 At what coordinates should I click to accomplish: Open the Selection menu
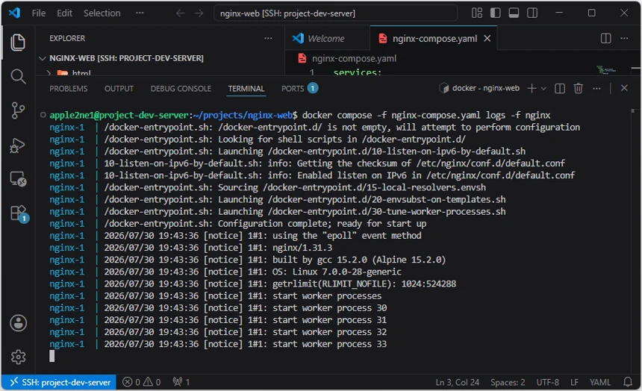102,13
